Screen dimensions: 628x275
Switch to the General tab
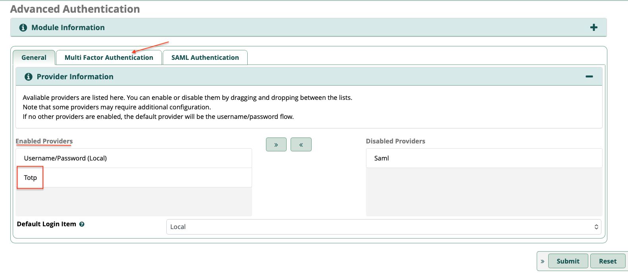coord(34,57)
